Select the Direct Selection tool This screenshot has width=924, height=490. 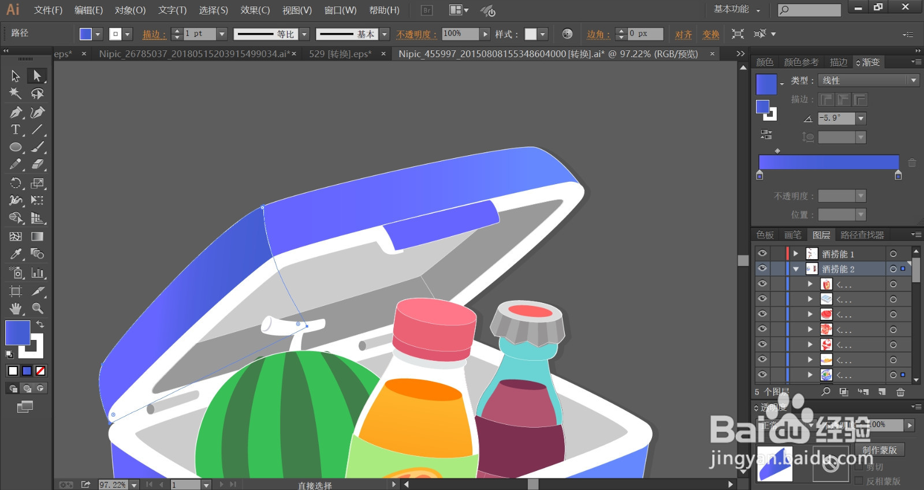pyautogui.click(x=37, y=76)
